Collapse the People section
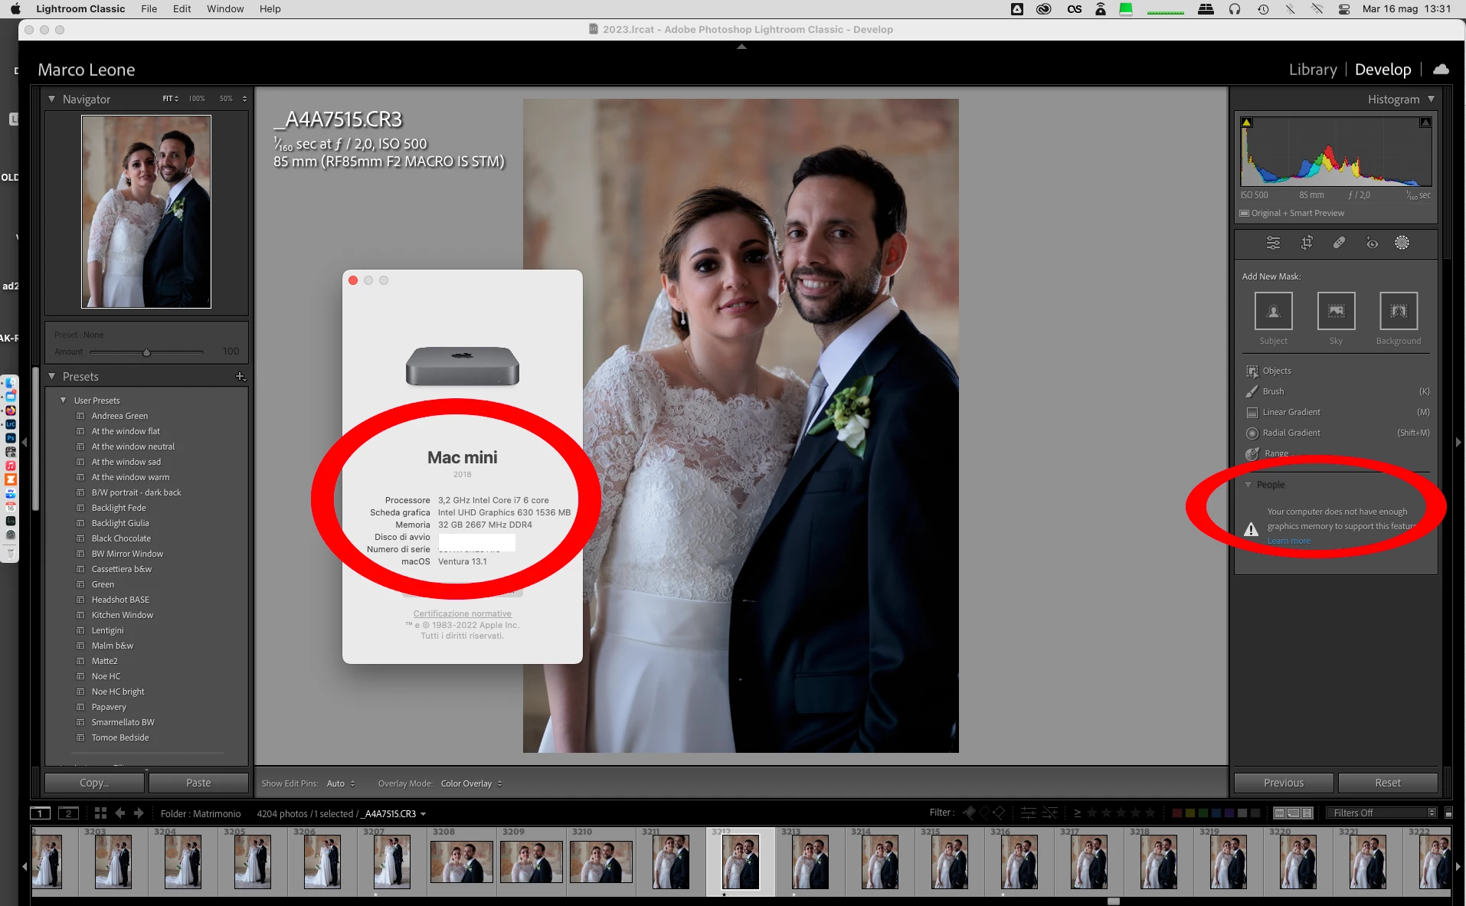 [1248, 485]
